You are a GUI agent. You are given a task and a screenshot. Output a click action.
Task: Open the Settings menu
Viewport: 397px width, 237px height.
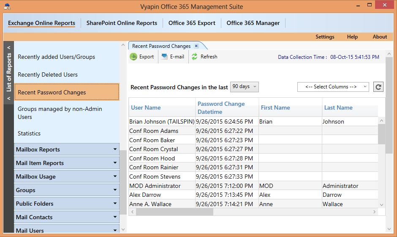(325, 37)
